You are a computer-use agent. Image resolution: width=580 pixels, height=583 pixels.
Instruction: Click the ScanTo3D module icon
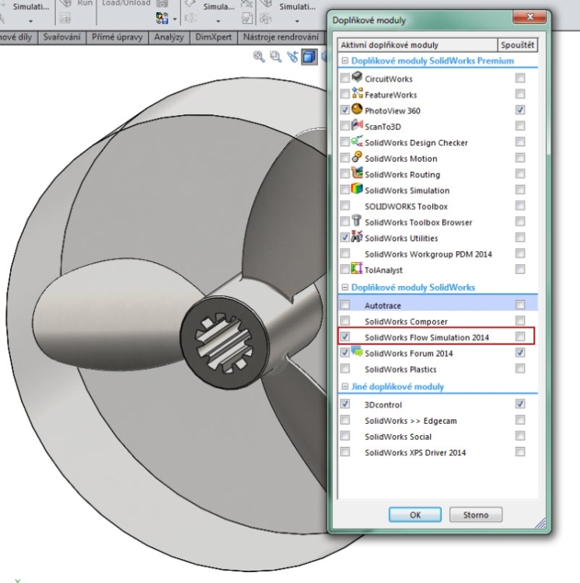pos(357,125)
